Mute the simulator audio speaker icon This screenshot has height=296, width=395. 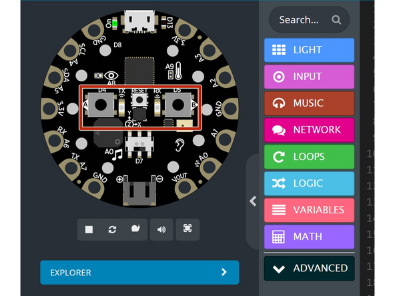click(x=161, y=229)
